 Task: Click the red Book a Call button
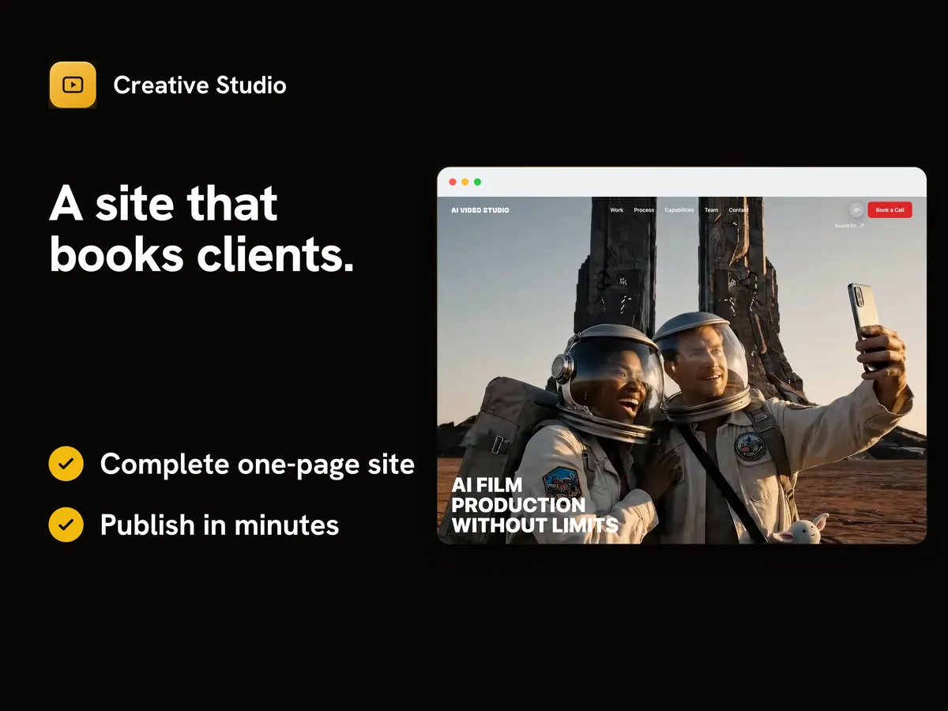click(x=890, y=210)
